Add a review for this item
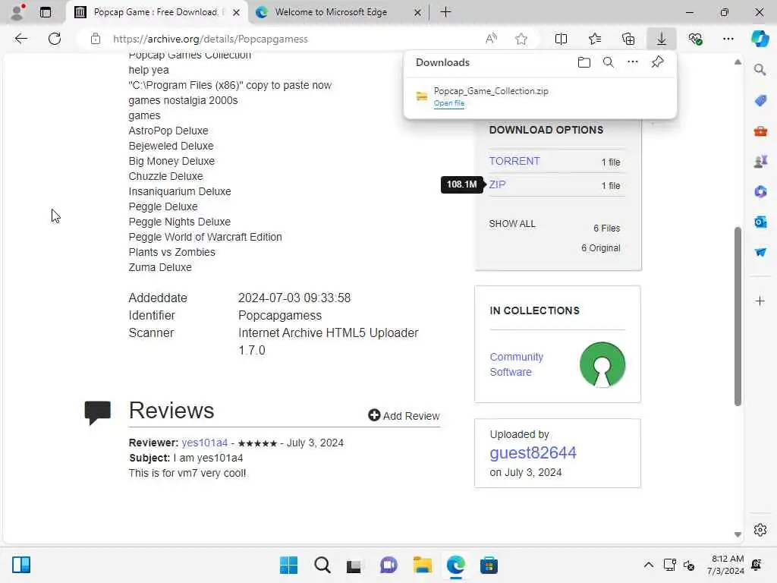Screen dimensions: 777x583 pyautogui.click(x=404, y=415)
